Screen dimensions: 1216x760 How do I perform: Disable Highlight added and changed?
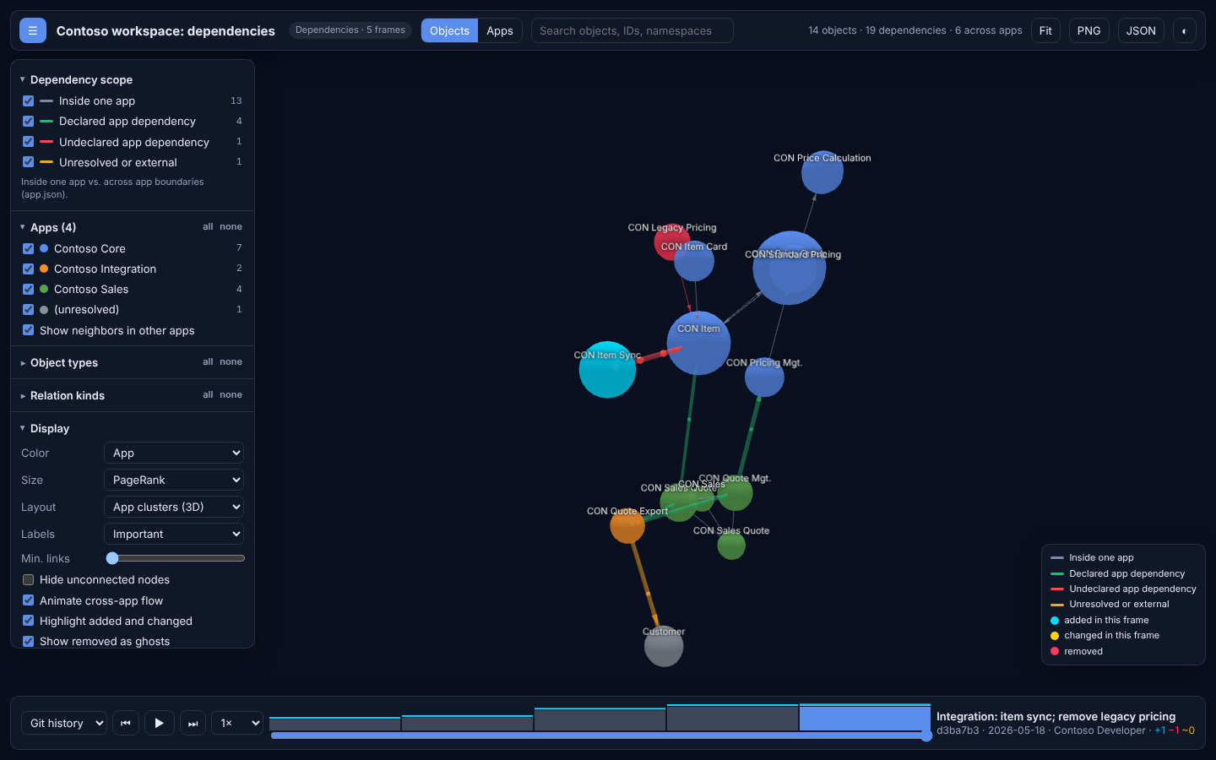point(28,621)
